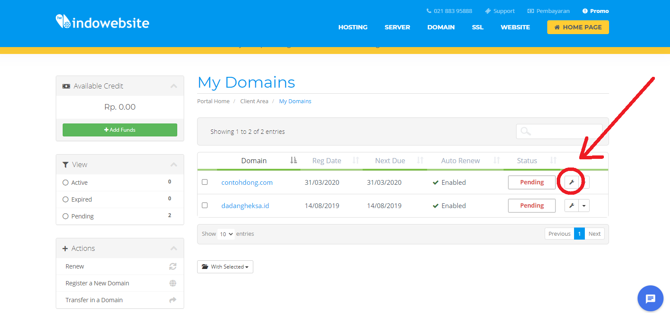Open the dropdown caret next to dadangheksa.id wrench
The image size is (670, 313).
pyautogui.click(x=584, y=206)
